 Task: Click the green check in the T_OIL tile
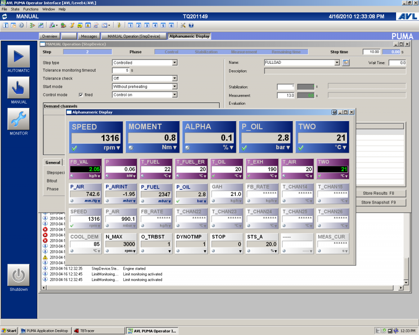pos(213,176)
